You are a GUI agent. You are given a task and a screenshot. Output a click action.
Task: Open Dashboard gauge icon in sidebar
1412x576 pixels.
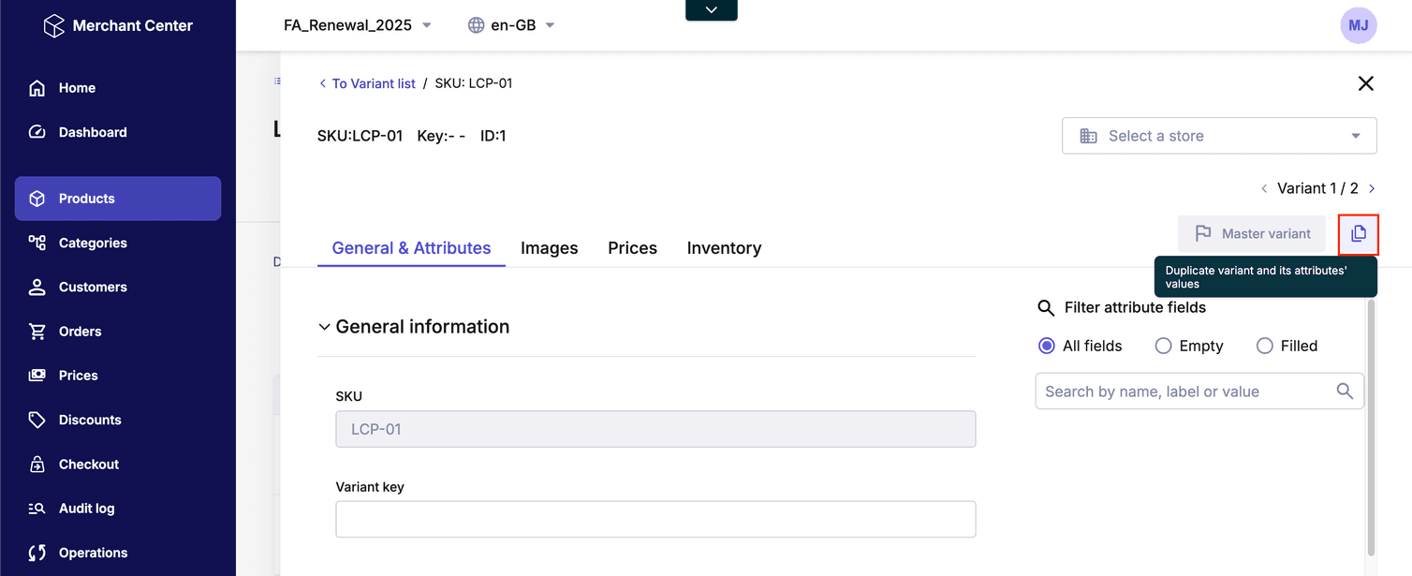(37, 132)
